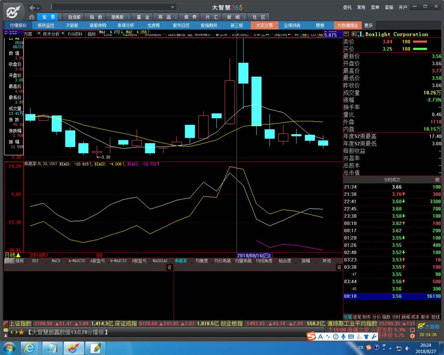This screenshot has width=444, height=355.
Task: Select the 其他 indicator tab
Action: click(x=326, y=261)
